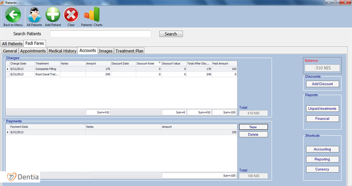Switch to the General tab
Screen dimensions: 352x186
(10, 51)
